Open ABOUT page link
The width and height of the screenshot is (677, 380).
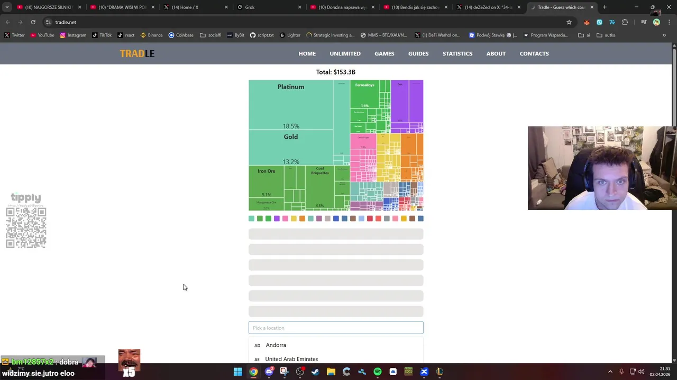(496, 53)
